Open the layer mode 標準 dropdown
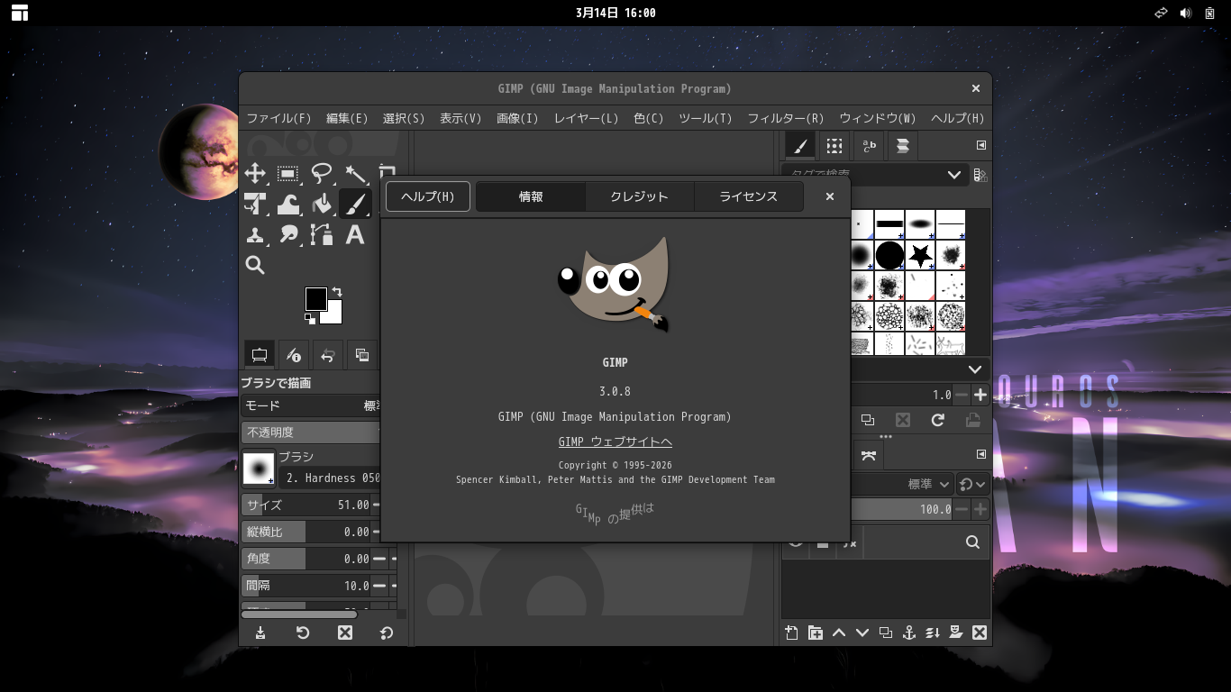This screenshot has width=1231, height=692. (928, 485)
